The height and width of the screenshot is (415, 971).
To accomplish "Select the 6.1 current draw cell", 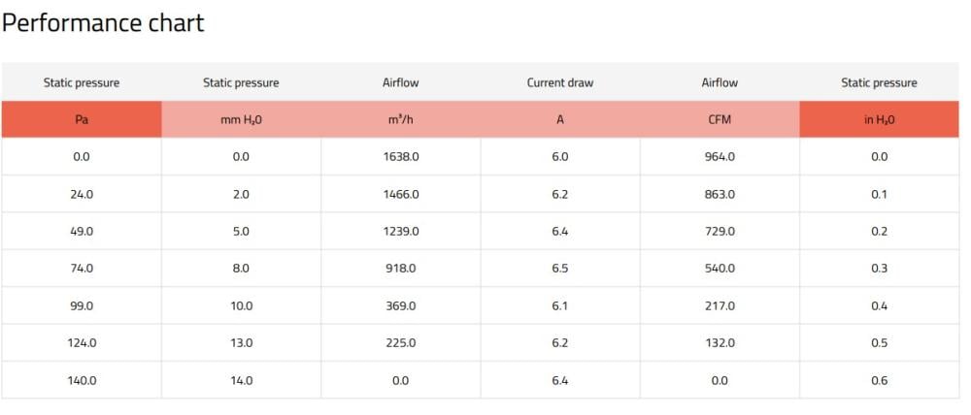I will point(560,305).
